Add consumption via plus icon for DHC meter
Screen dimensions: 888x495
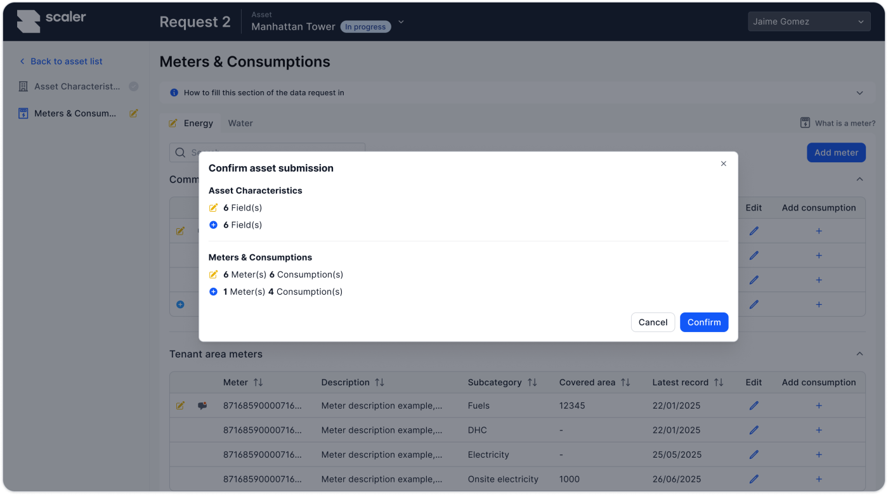(x=818, y=430)
